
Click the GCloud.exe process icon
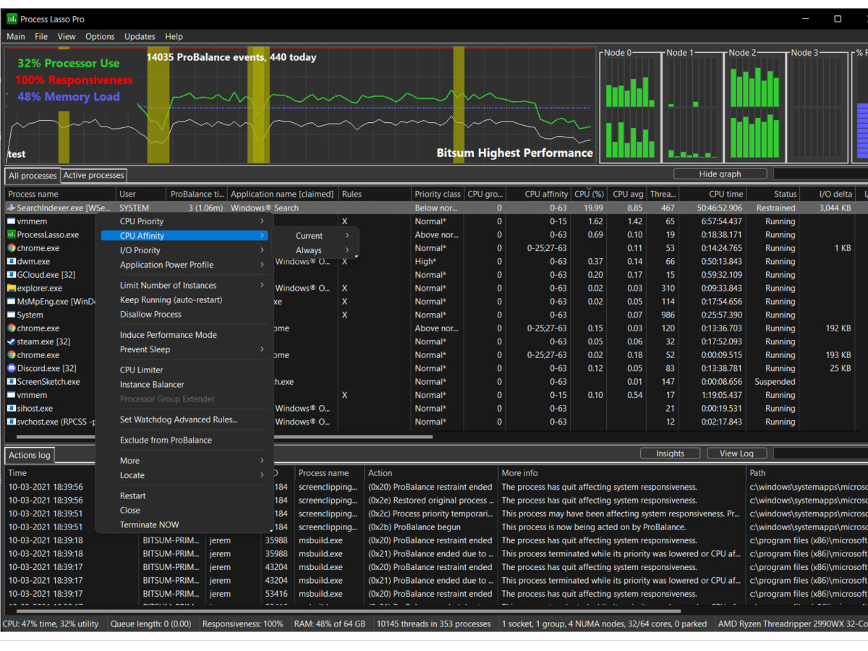pyautogui.click(x=11, y=275)
